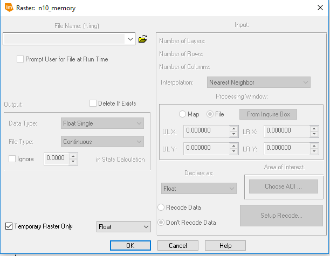Click the ERDAS Imagine app icon in title bar
The image size is (330, 256).
(9, 8)
